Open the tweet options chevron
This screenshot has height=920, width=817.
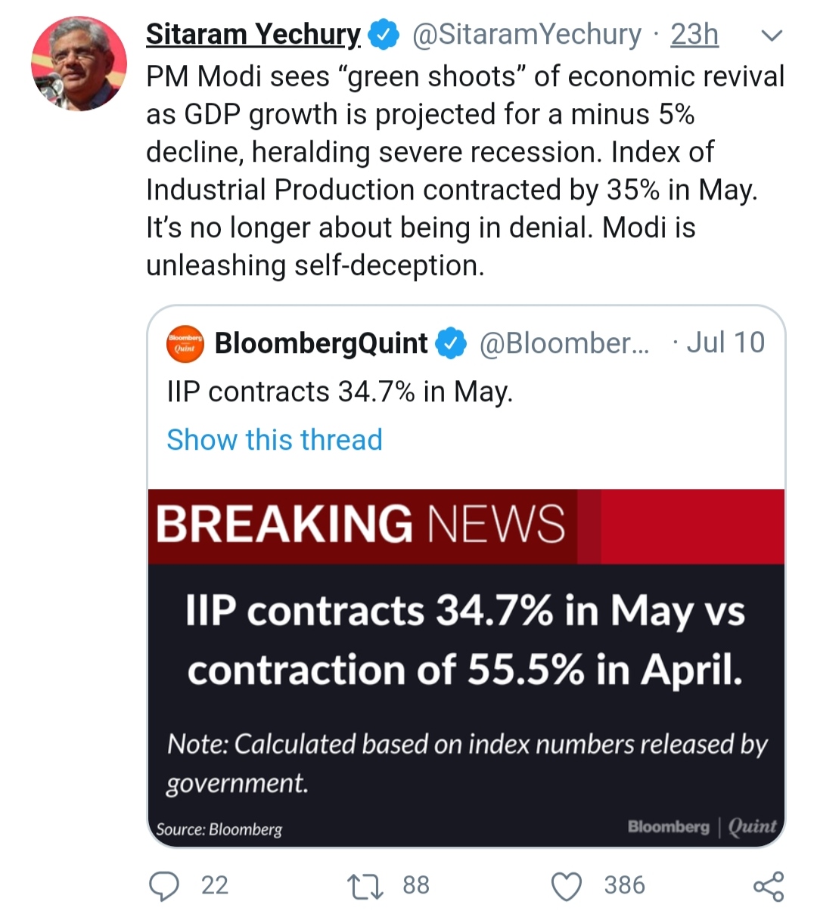click(770, 35)
